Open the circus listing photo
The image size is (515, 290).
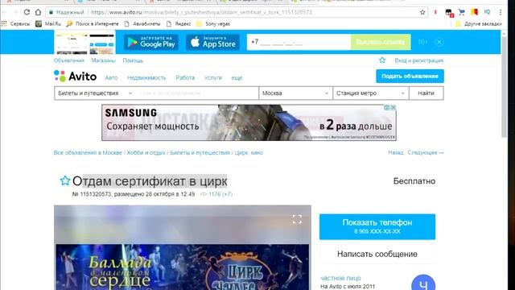tap(183, 248)
